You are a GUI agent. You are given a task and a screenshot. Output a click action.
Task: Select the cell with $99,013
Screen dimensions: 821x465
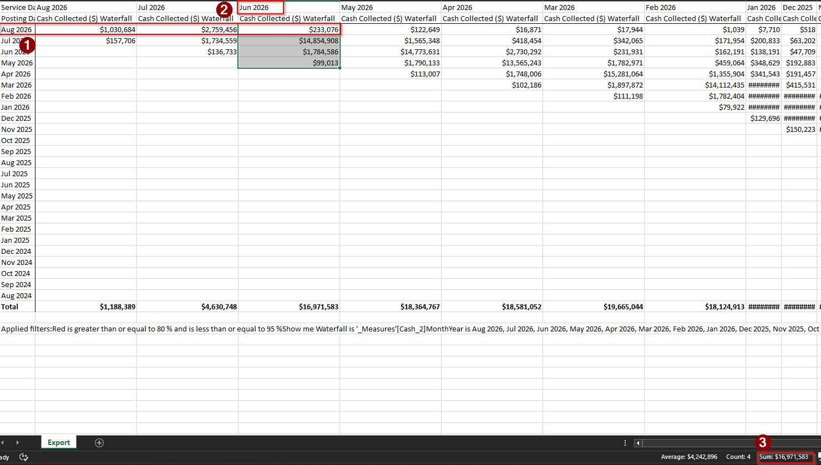(x=289, y=63)
